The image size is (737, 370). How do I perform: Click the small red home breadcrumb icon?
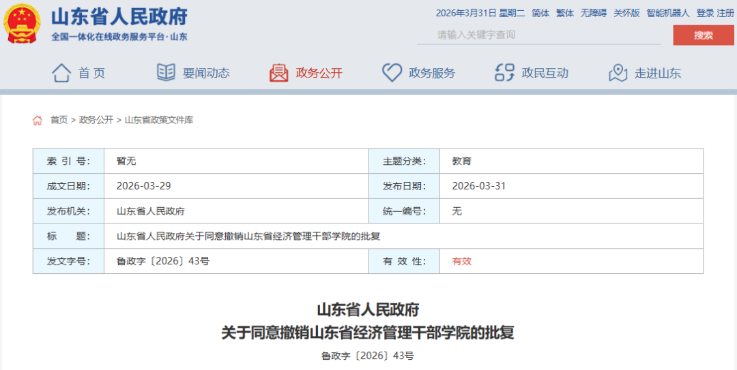(x=38, y=121)
